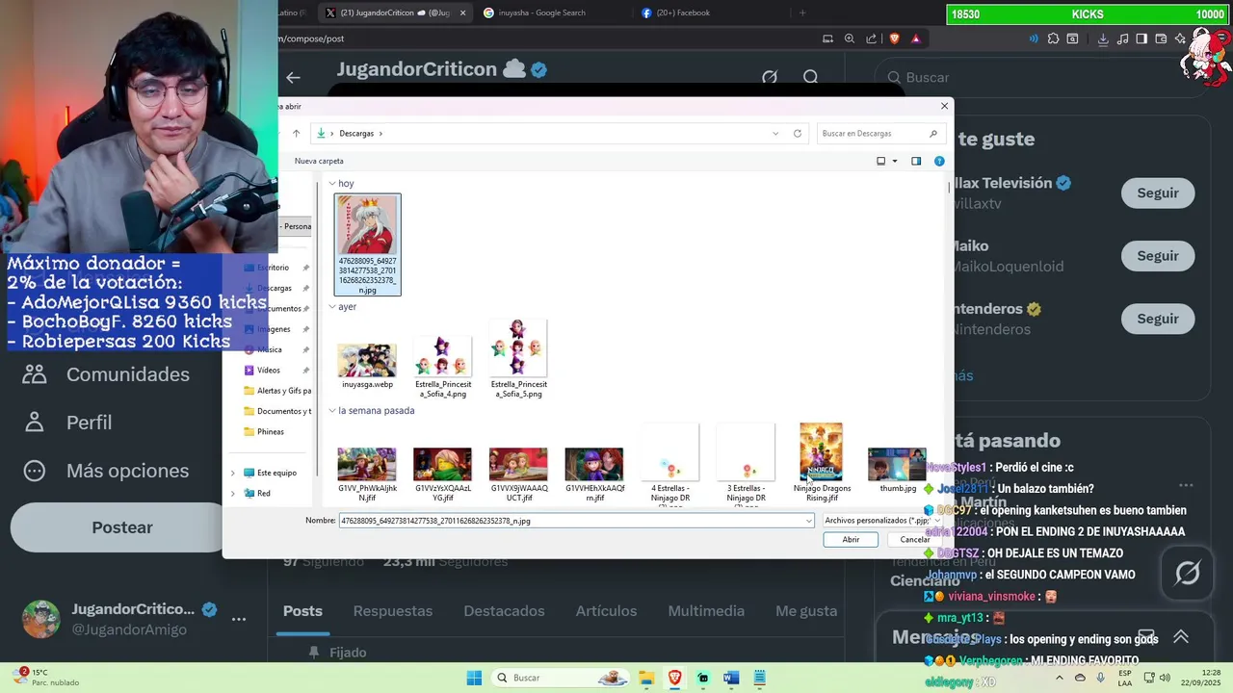Go back with the arrow in X compose
The image size is (1233, 693).
pyautogui.click(x=294, y=77)
